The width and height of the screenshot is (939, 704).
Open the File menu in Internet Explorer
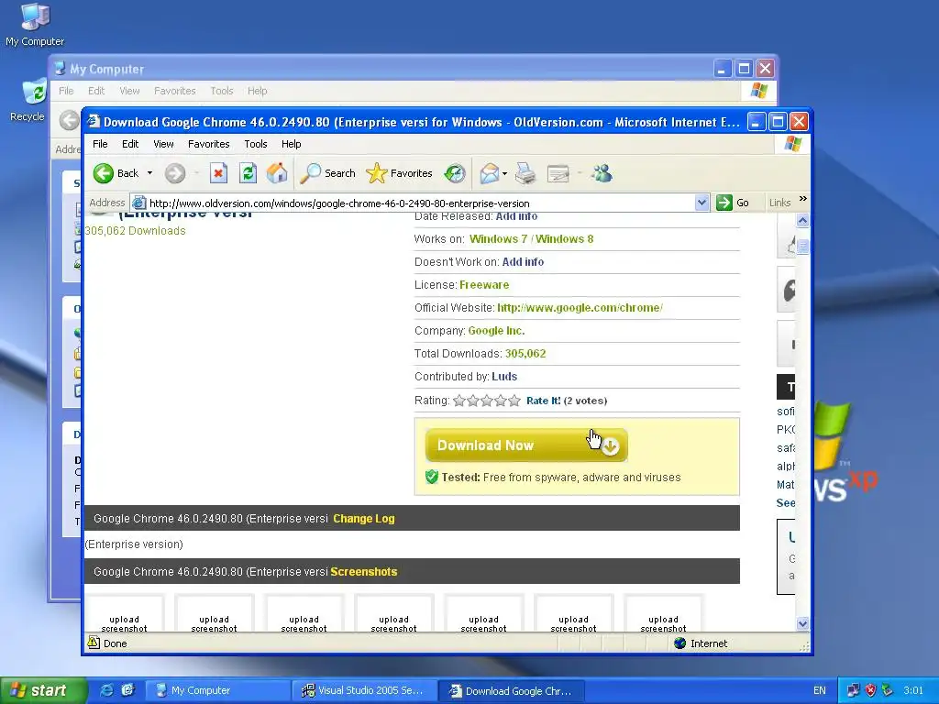tap(100, 144)
